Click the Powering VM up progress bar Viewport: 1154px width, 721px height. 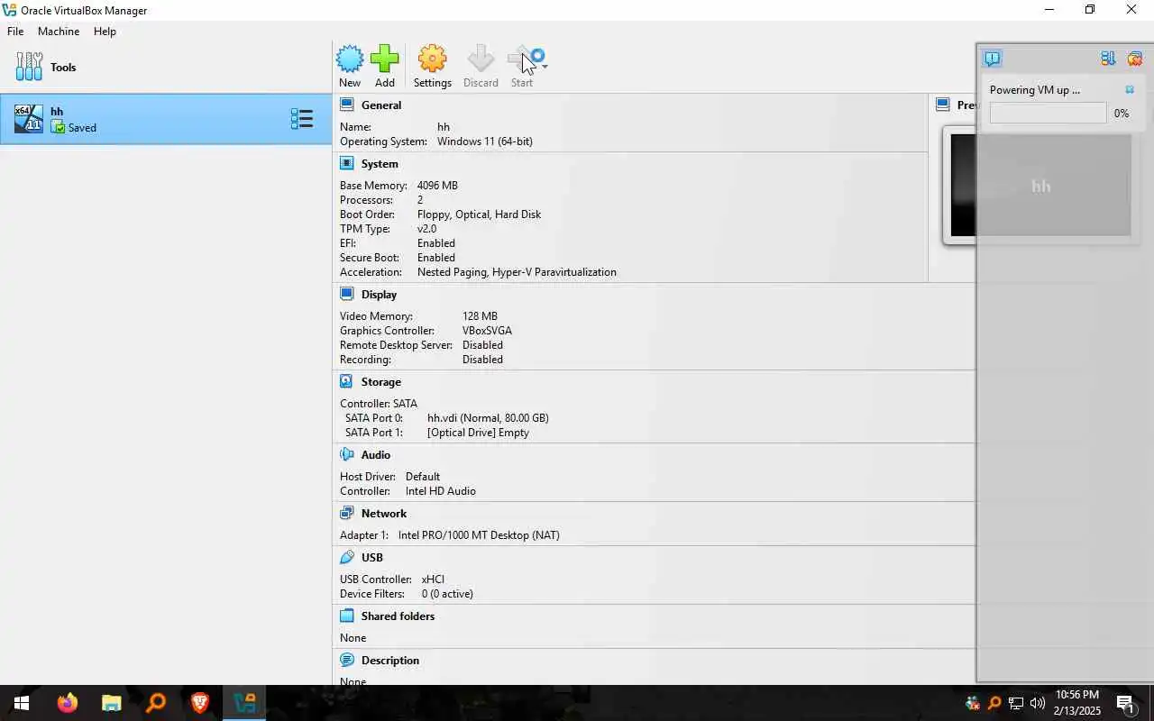(1048, 113)
